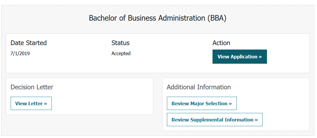Click the » arrow on Review Major Selection
Screen dimensions: 317x138
point(230,103)
